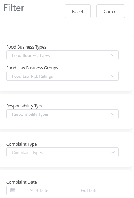Click the calendar icon in Complaint Date
Viewport: 134px width, 198px height.
(12, 190)
